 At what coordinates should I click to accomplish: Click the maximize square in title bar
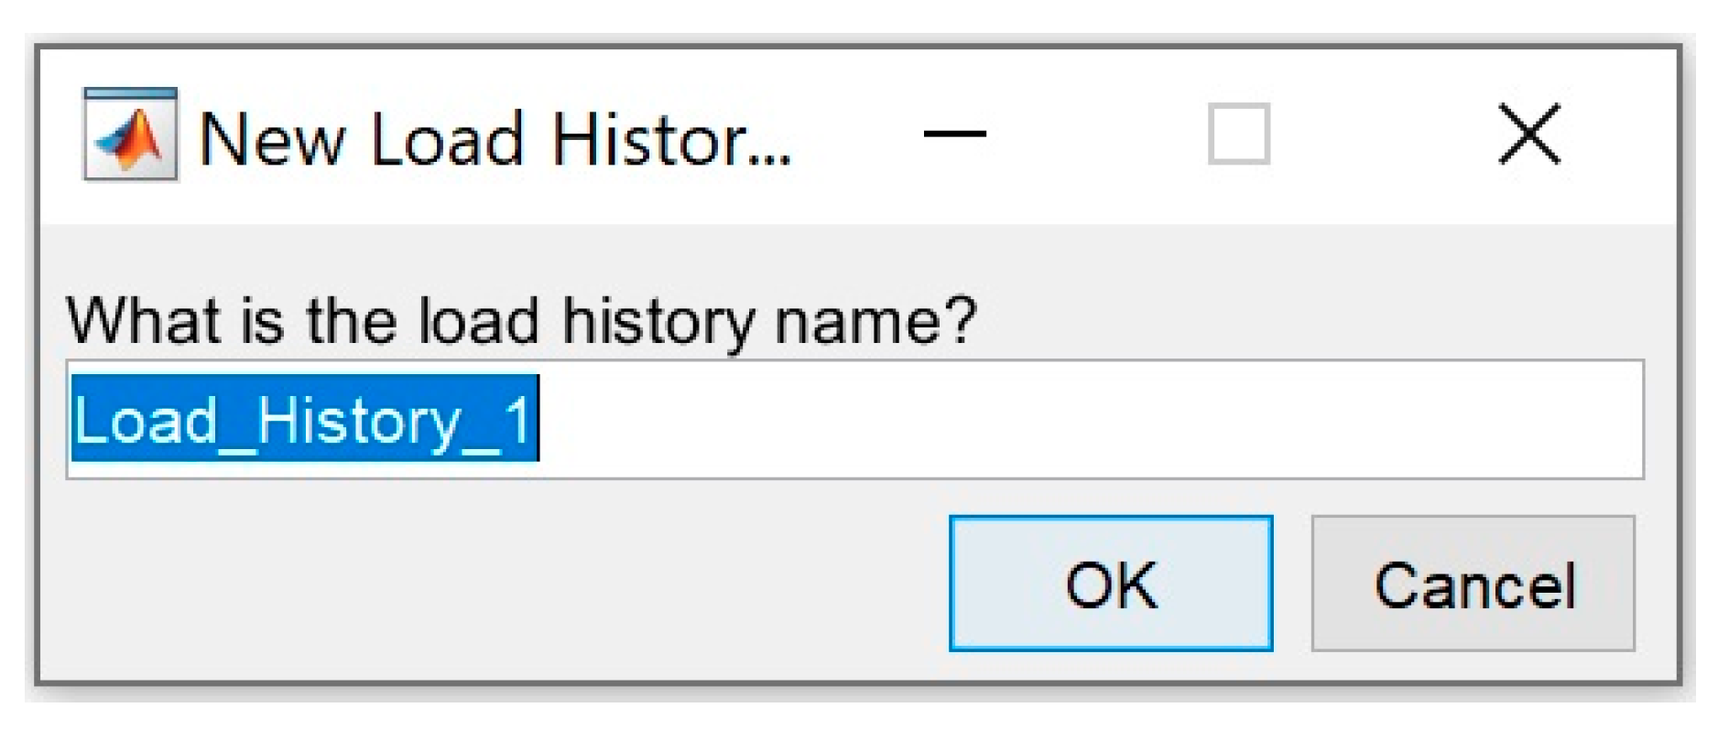point(1238,134)
